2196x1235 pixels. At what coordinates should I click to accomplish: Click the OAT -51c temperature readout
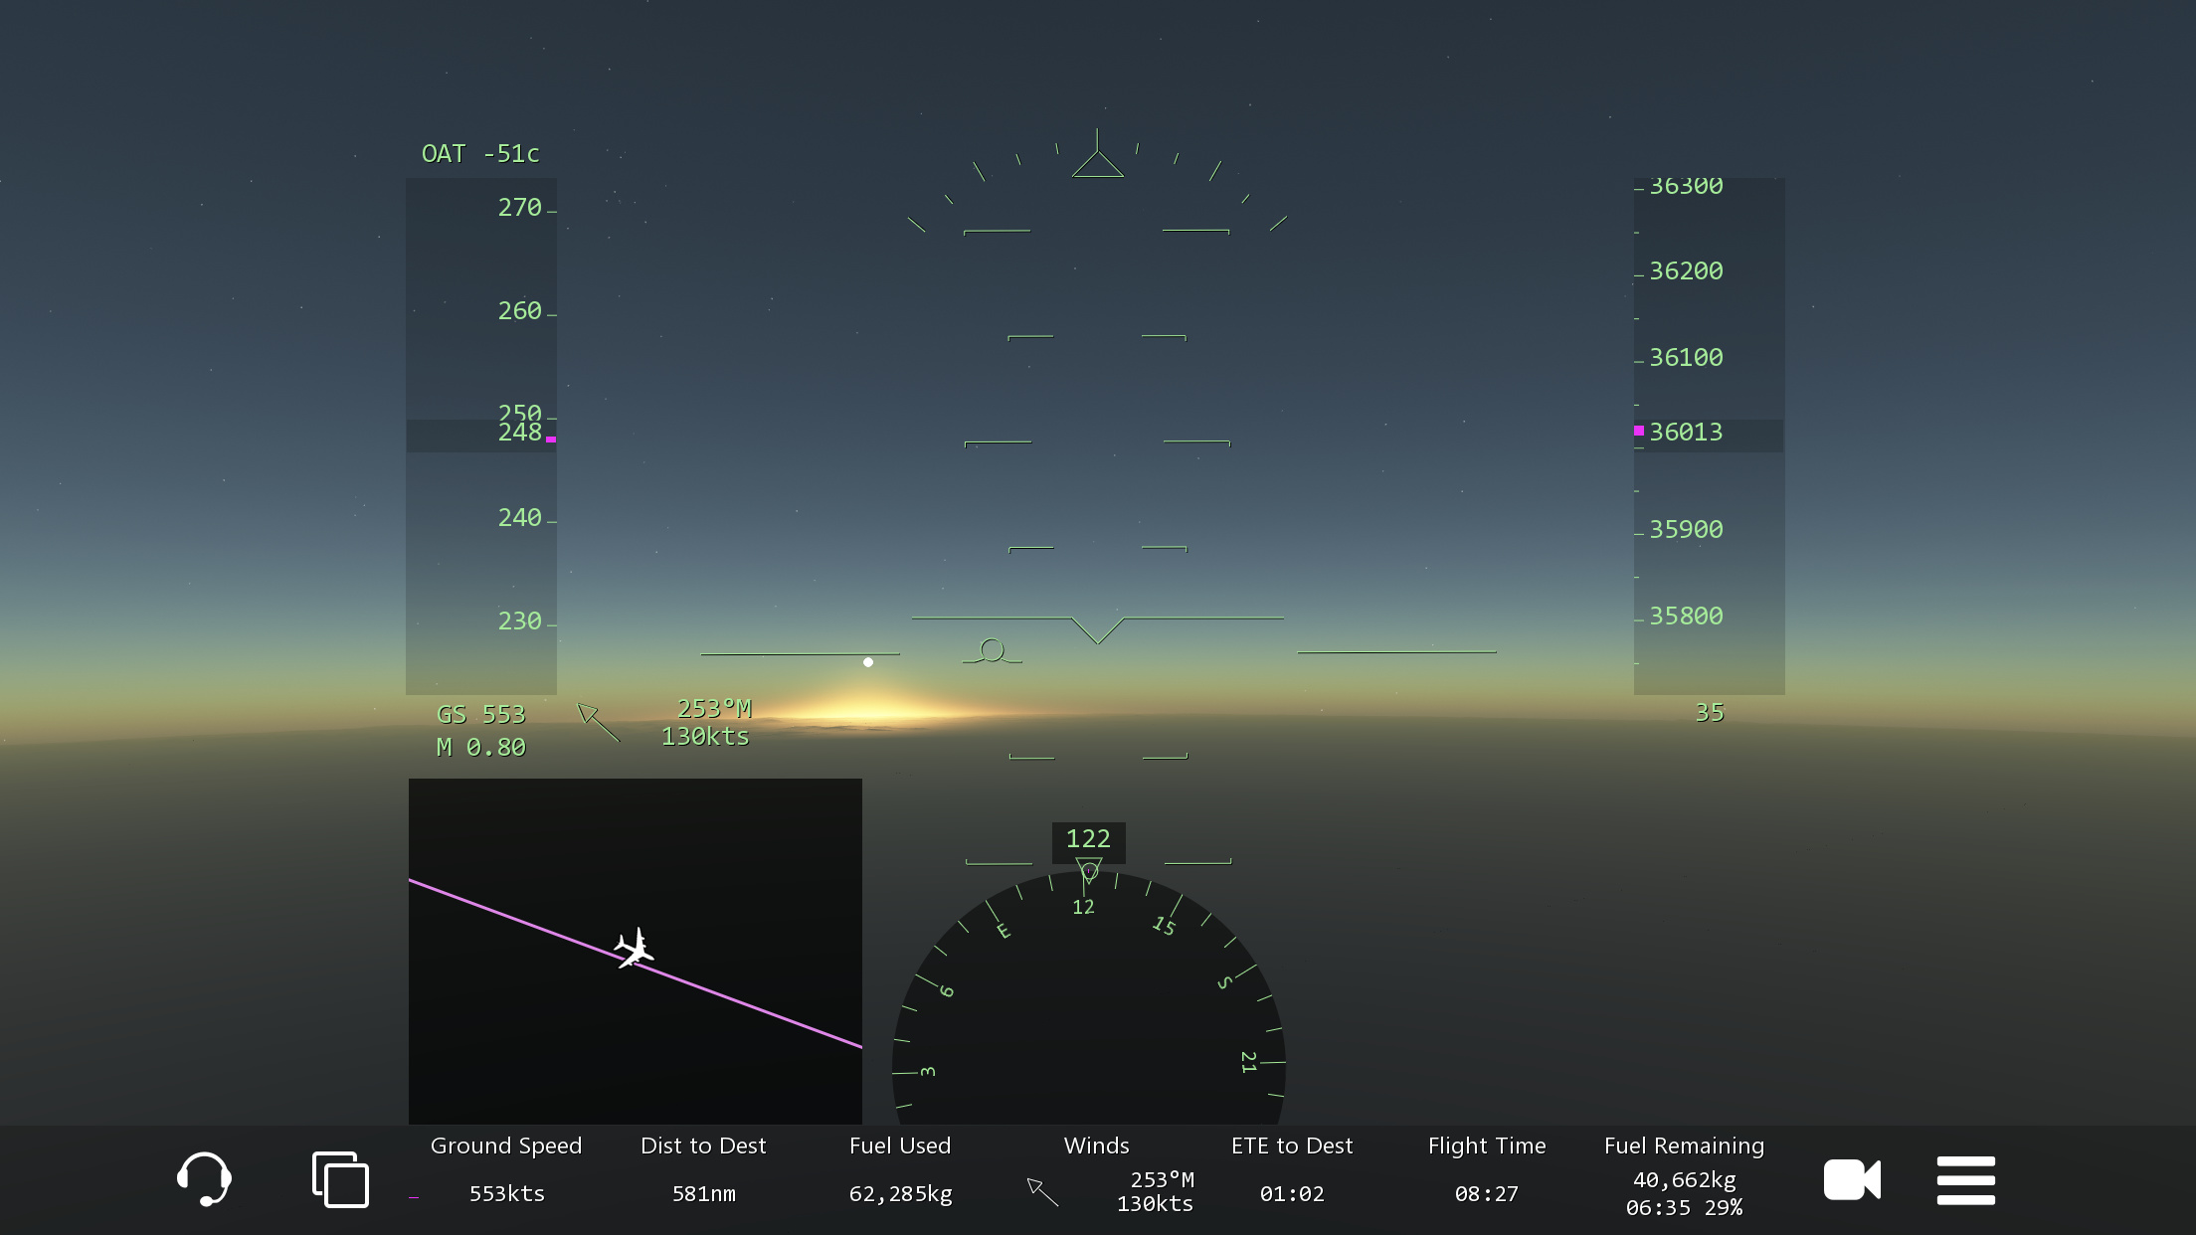[x=480, y=154]
